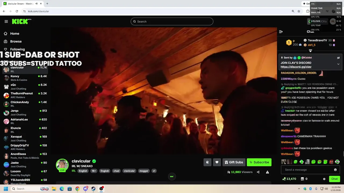Report stream via warning triangle icon
Screen dimensions: 344x193
(267, 172)
